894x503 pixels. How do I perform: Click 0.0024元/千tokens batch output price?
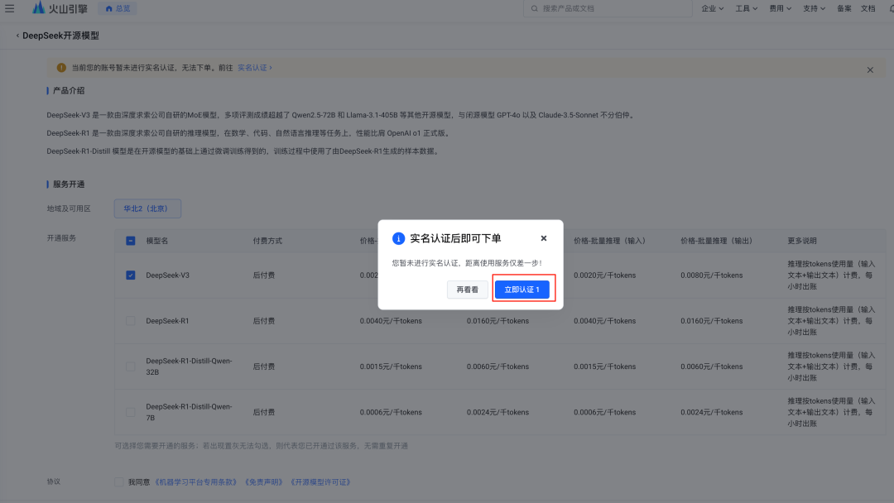click(712, 412)
